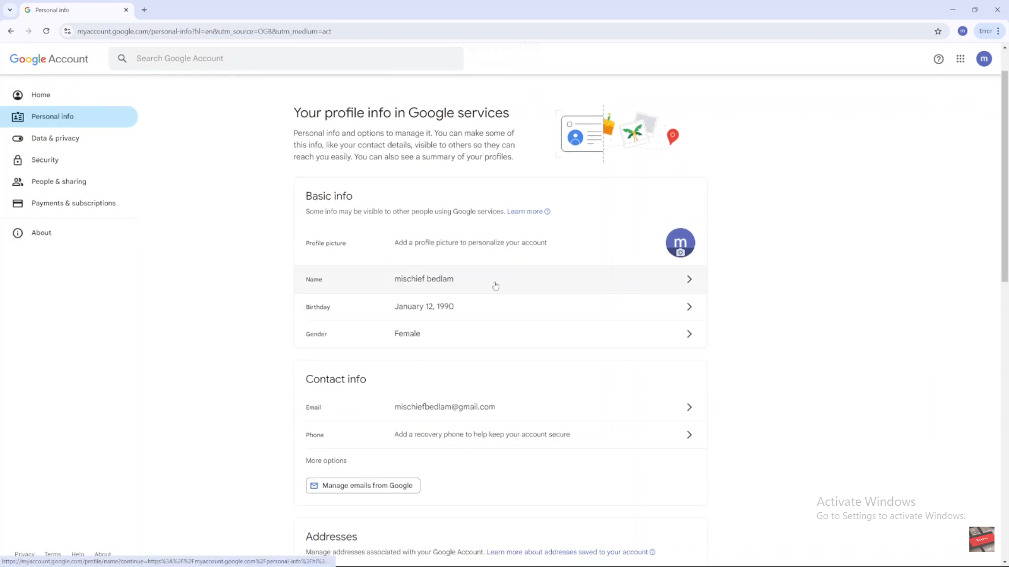The width and height of the screenshot is (1009, 567).
Task: Expand the Phone row chevron
Action: pos(689,435)
